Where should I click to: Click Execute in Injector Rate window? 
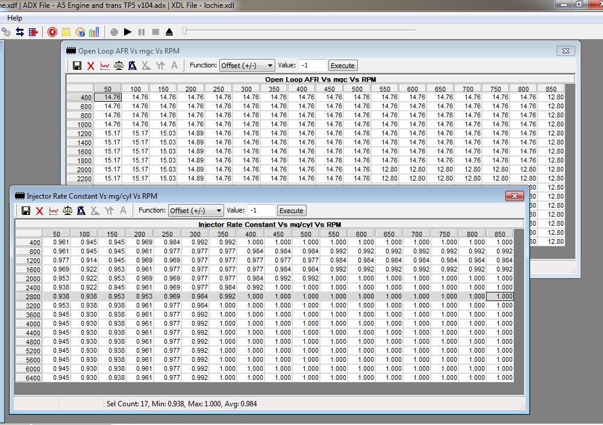tap(292, 211)
